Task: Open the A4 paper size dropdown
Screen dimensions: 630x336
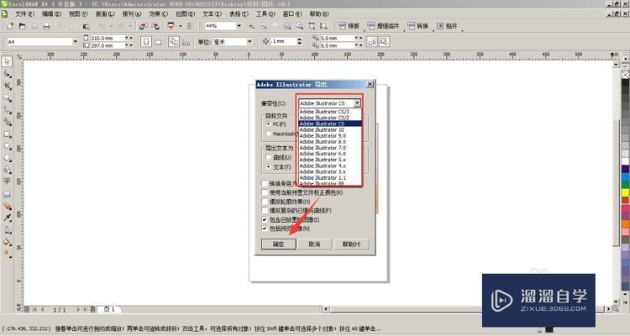Action: (75, 42)
